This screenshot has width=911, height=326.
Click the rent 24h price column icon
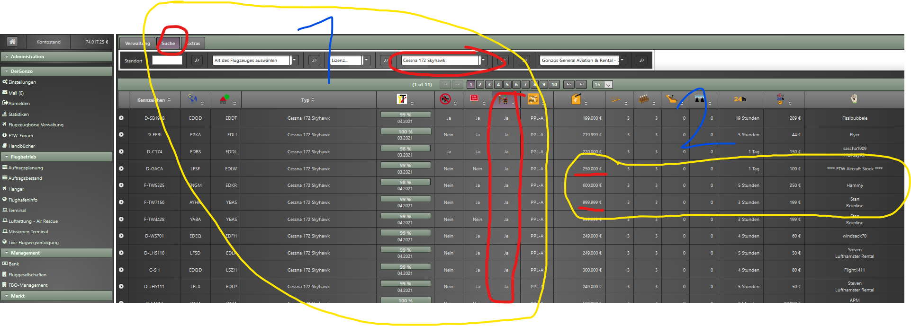tap(780, 99)
